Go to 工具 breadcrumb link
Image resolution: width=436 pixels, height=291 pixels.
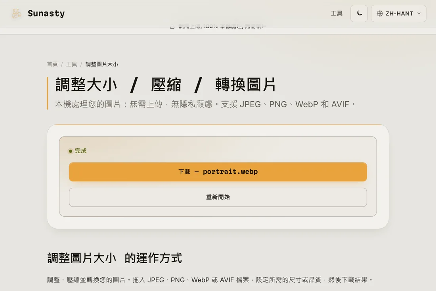[71, 64]
